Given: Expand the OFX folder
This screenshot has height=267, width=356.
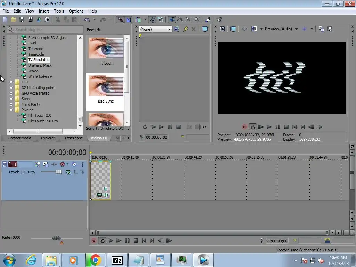Looking at the screenshot, I should [x=11, y=82].
